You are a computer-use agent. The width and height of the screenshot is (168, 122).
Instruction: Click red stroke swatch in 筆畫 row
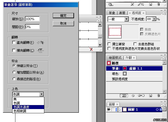125,68
